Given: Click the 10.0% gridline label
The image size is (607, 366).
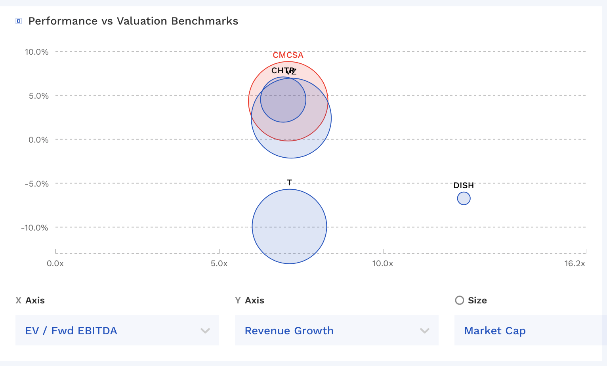Looking at the screenshot, I should point(38,51).
